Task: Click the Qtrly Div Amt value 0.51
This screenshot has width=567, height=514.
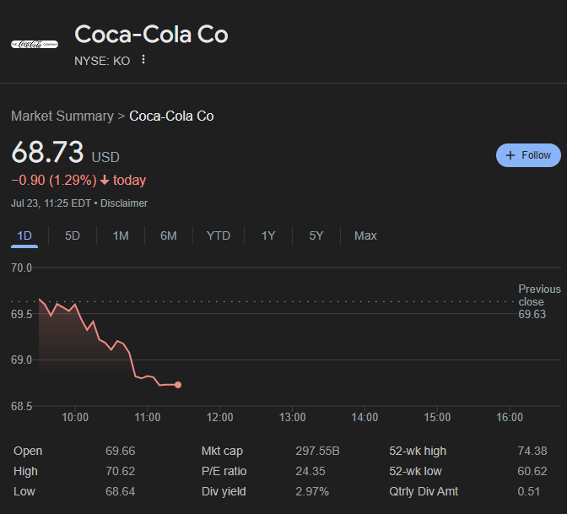Action: [x=529, y=491]
